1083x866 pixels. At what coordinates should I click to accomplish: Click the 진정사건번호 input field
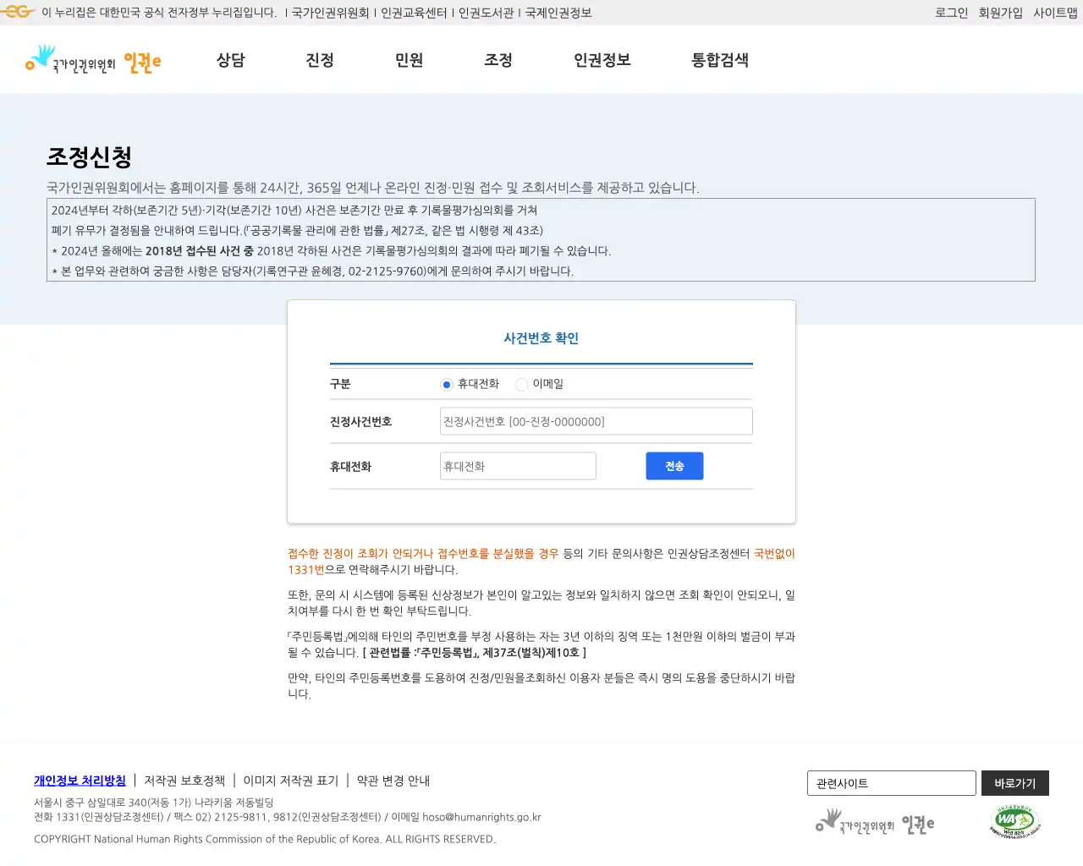[595, 420]
